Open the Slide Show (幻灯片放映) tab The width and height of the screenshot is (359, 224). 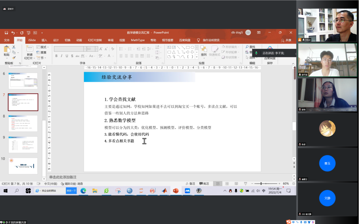click(x=95, y=40)
